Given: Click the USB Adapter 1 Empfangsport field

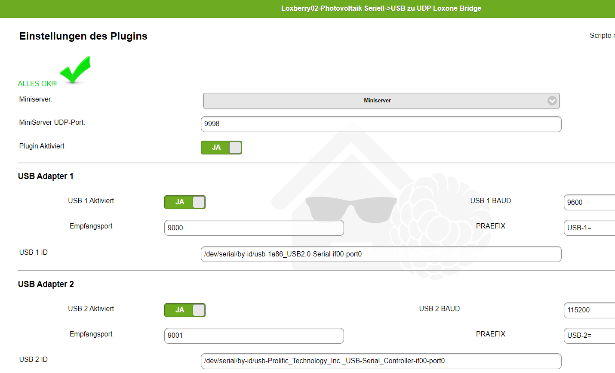Looking at the screenshot, I should [254, 228].
